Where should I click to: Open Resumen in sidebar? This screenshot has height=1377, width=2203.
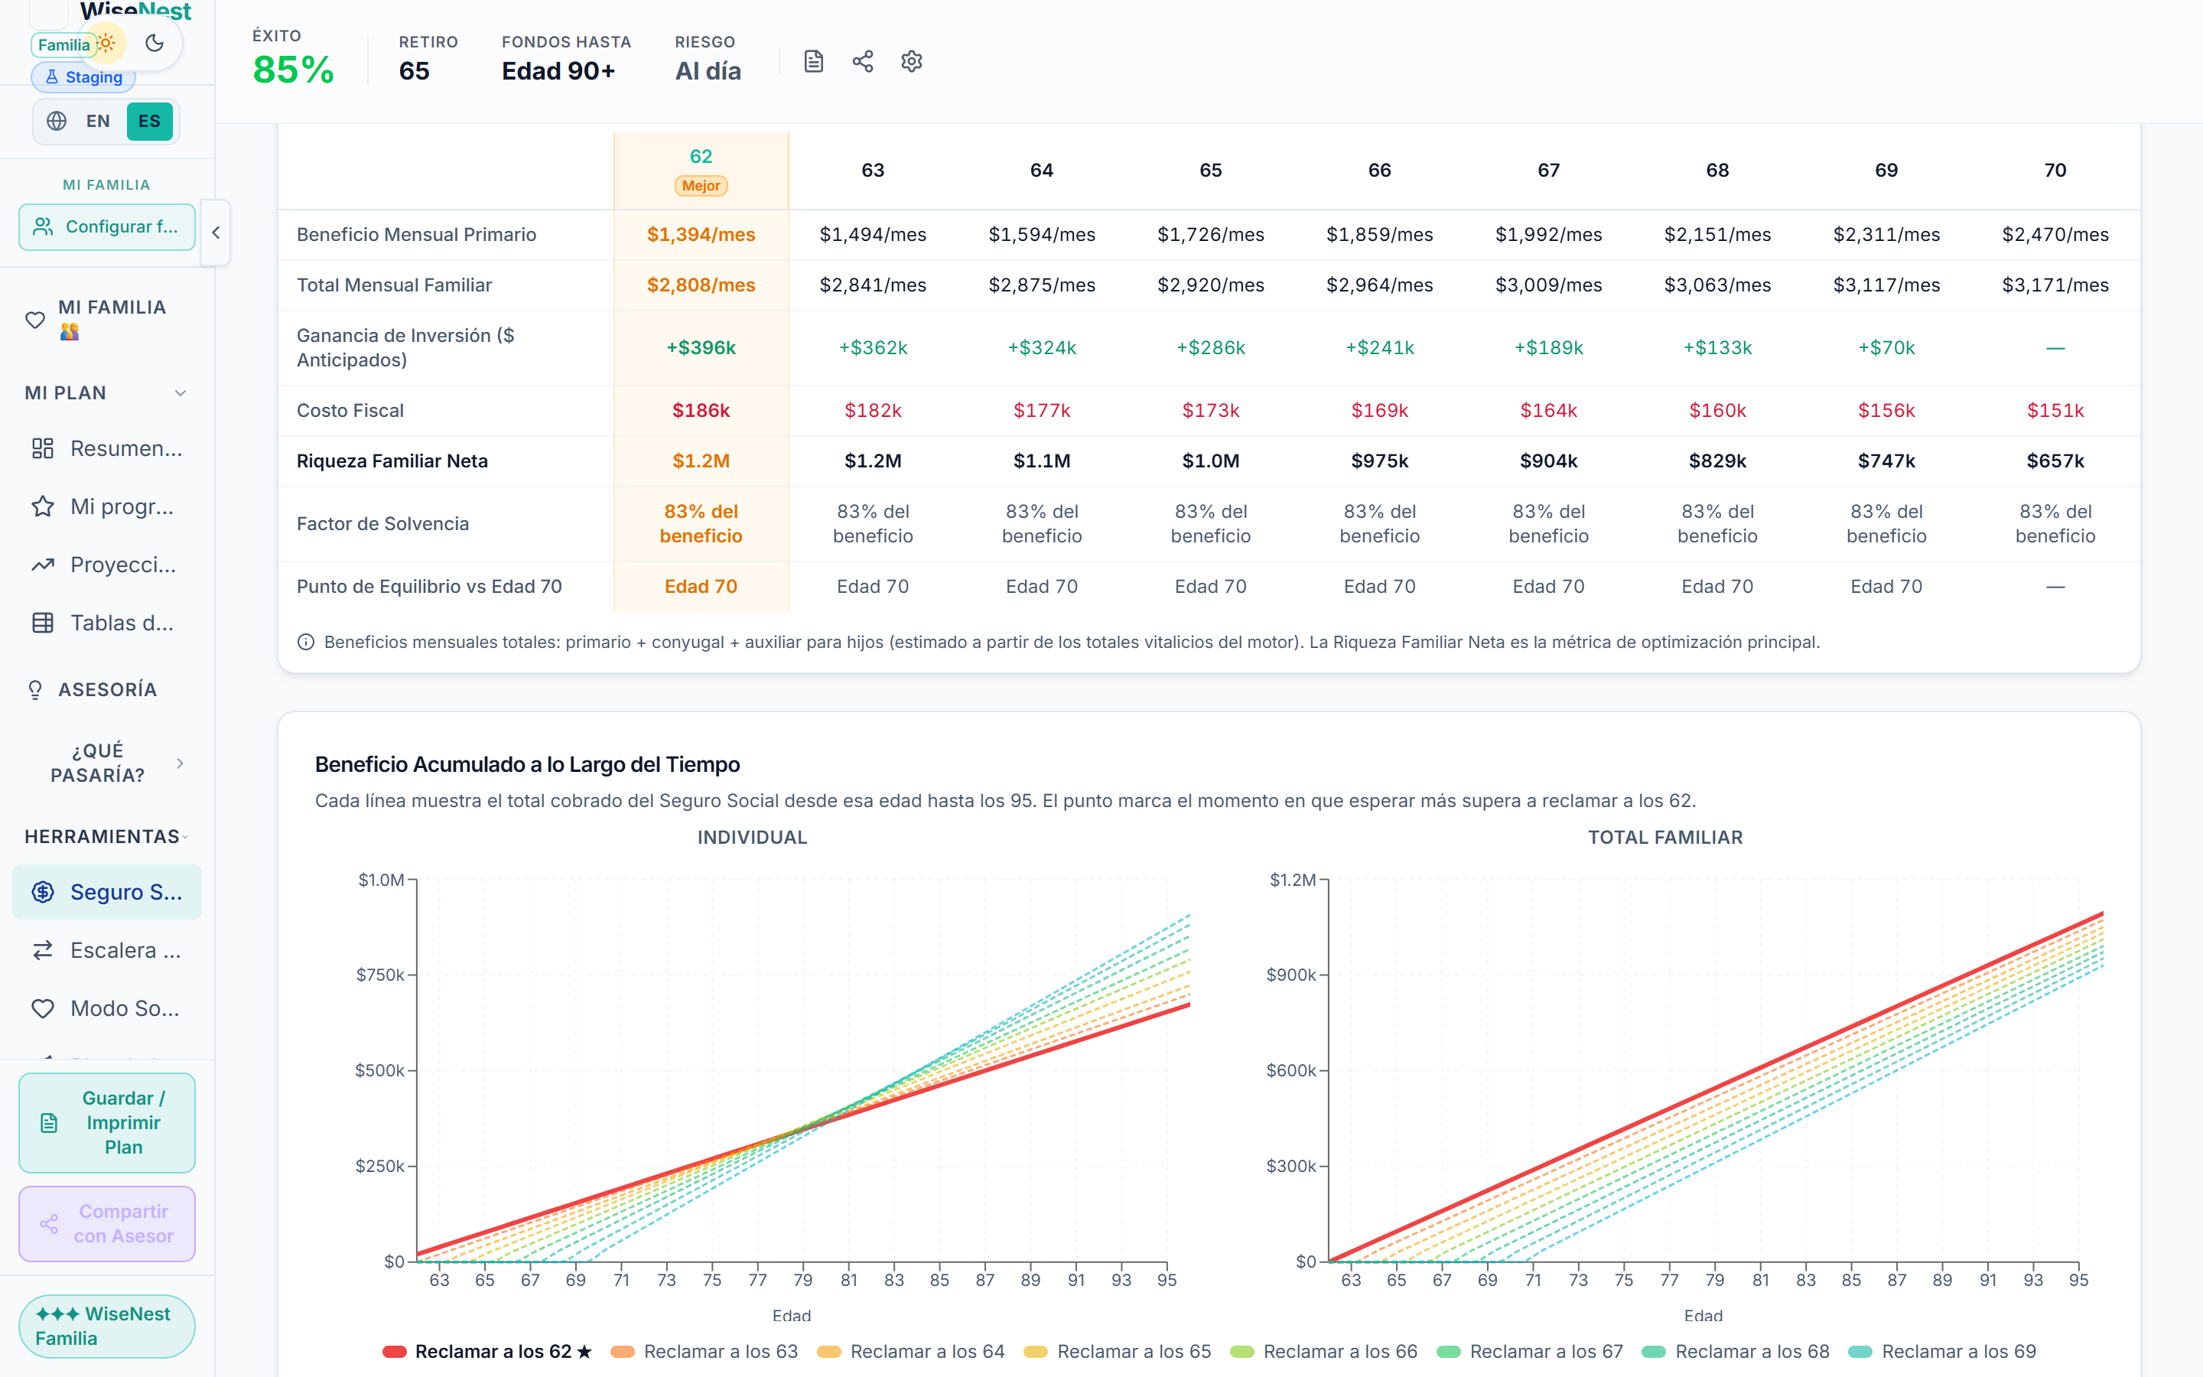106,448
